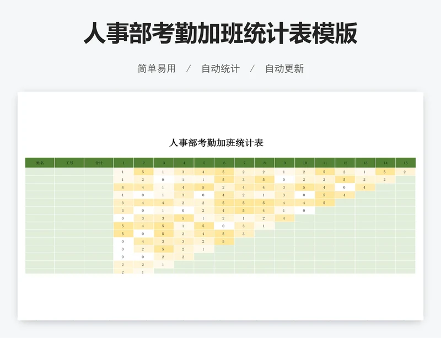Image resolution: width=441 pixels, height=338 pixels.
Task: Click the day 11 column header
Action: [x=325, y=163]
